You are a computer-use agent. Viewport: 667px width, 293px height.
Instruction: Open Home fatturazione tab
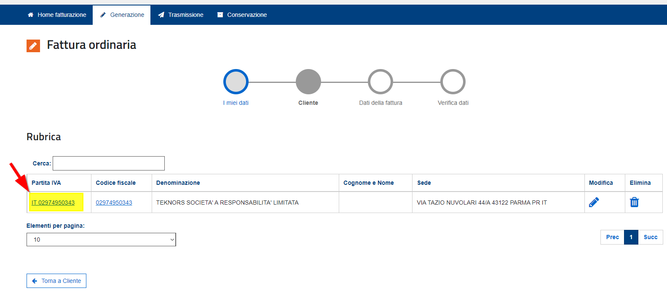[x=57, y=15]
